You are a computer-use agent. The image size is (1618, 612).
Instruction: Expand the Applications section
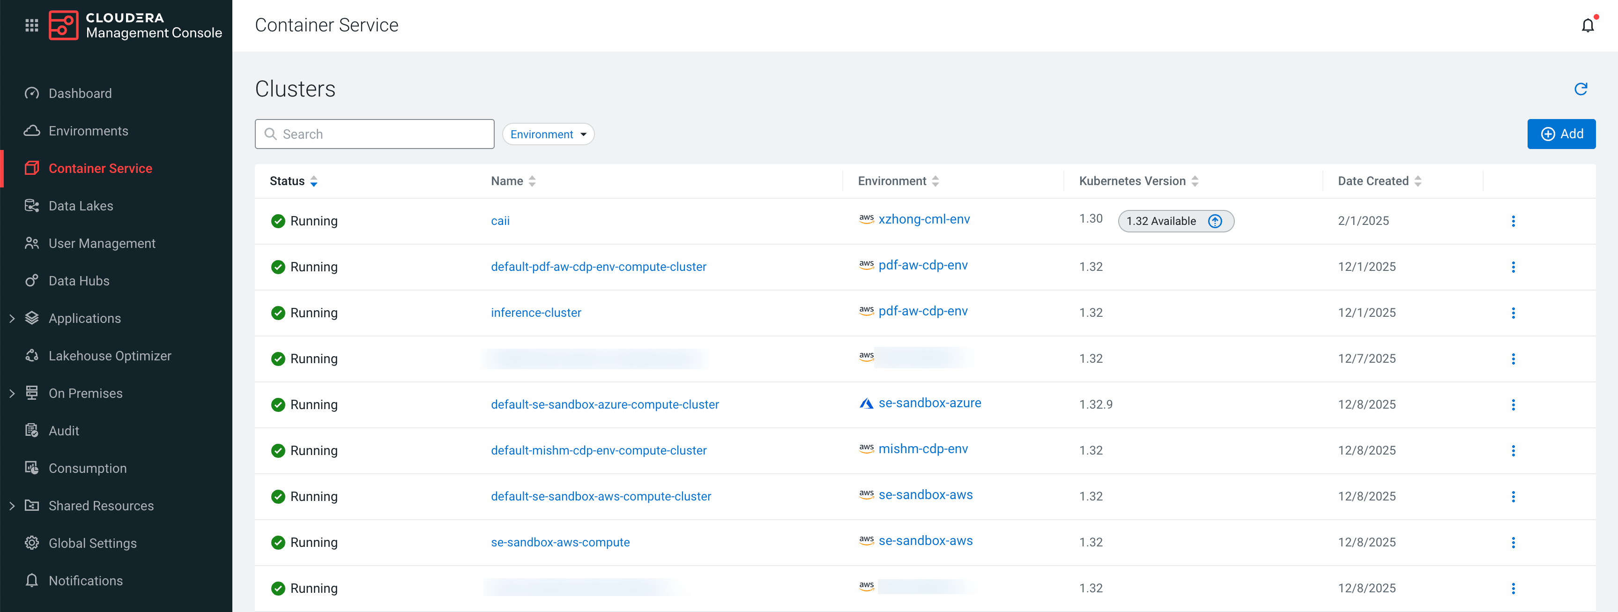point(13,318)
